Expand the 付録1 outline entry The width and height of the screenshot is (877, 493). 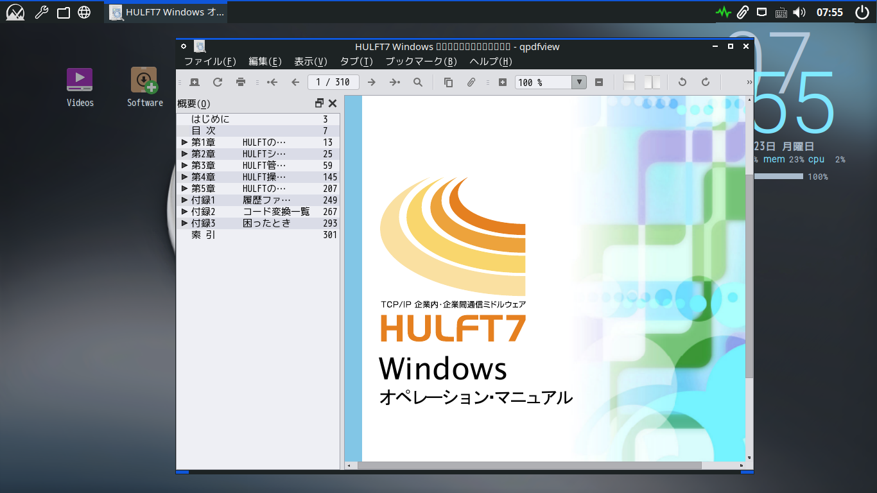pos(184,200)
